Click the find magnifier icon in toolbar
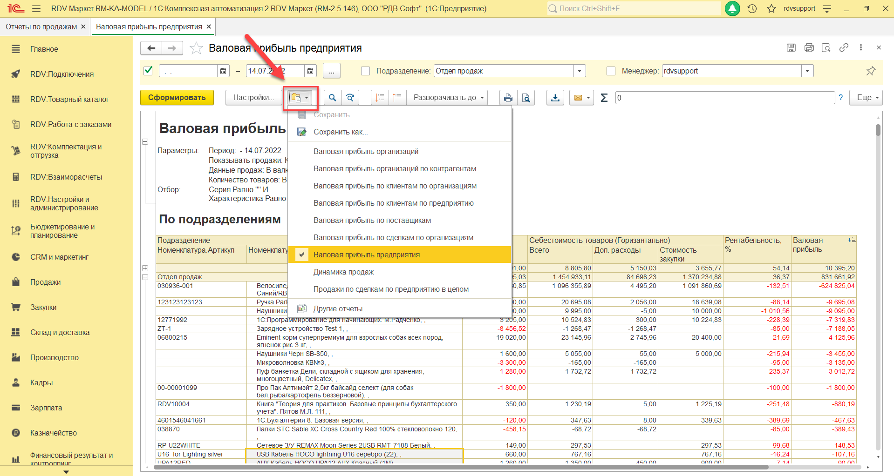Image resolution: width=894 pixels, height=476 pixels. tap(332, 98)
